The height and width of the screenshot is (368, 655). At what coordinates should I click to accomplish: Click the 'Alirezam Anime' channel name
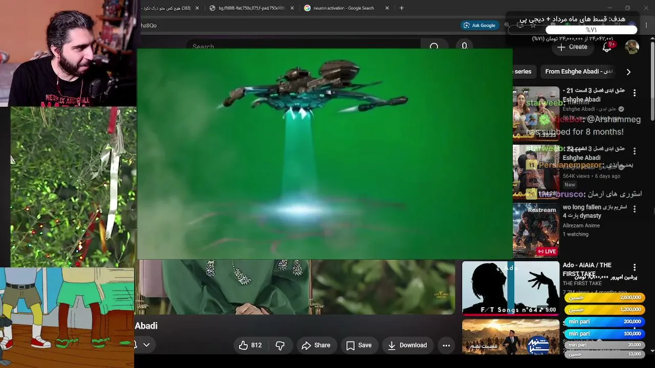(x=581, y=225)
